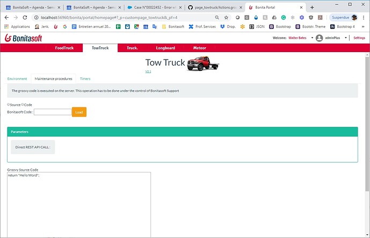Open the JSON bookmark
The image size is (370, 238).
(257, 27)
